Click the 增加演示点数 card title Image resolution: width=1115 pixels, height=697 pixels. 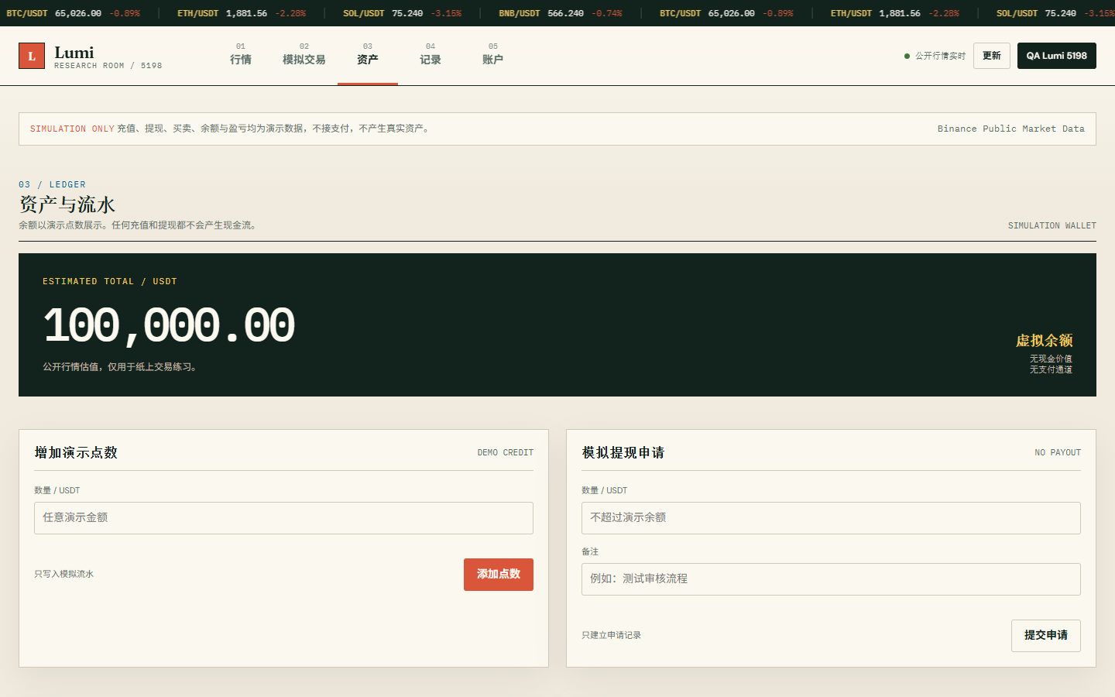pos(76,452)
